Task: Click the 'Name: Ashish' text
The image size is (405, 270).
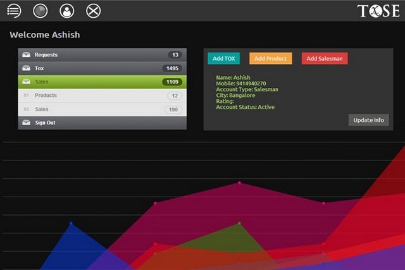Action: coord(233,77)
